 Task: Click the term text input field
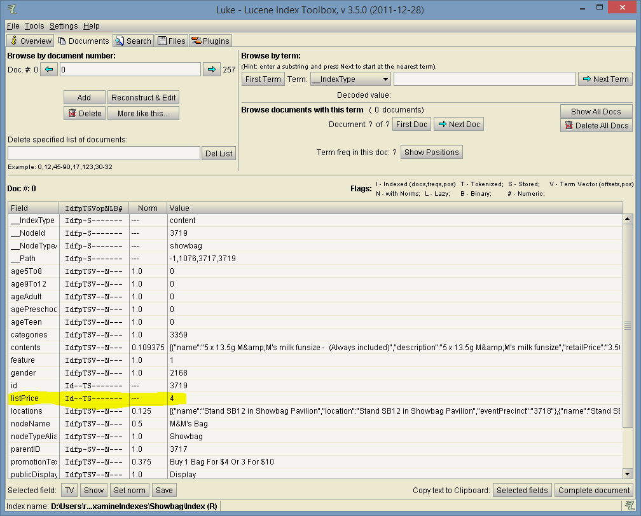pos(485,79)
